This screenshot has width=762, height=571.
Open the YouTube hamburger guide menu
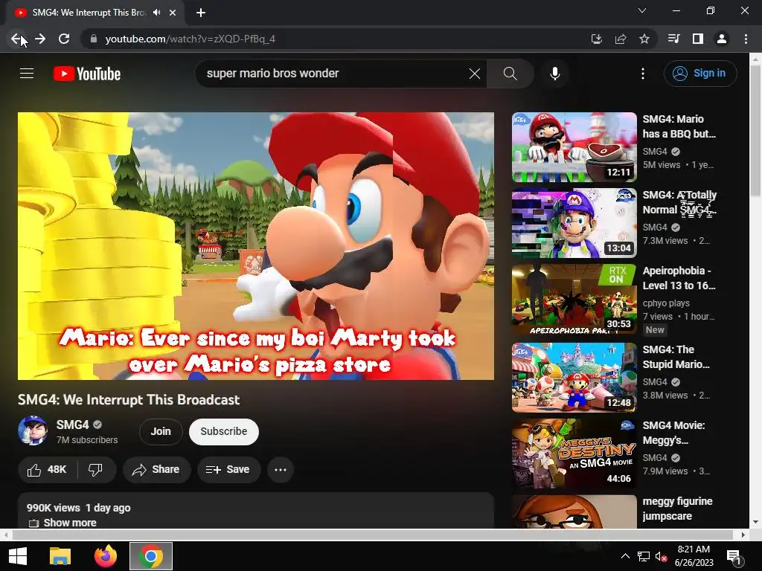[27, 74]
